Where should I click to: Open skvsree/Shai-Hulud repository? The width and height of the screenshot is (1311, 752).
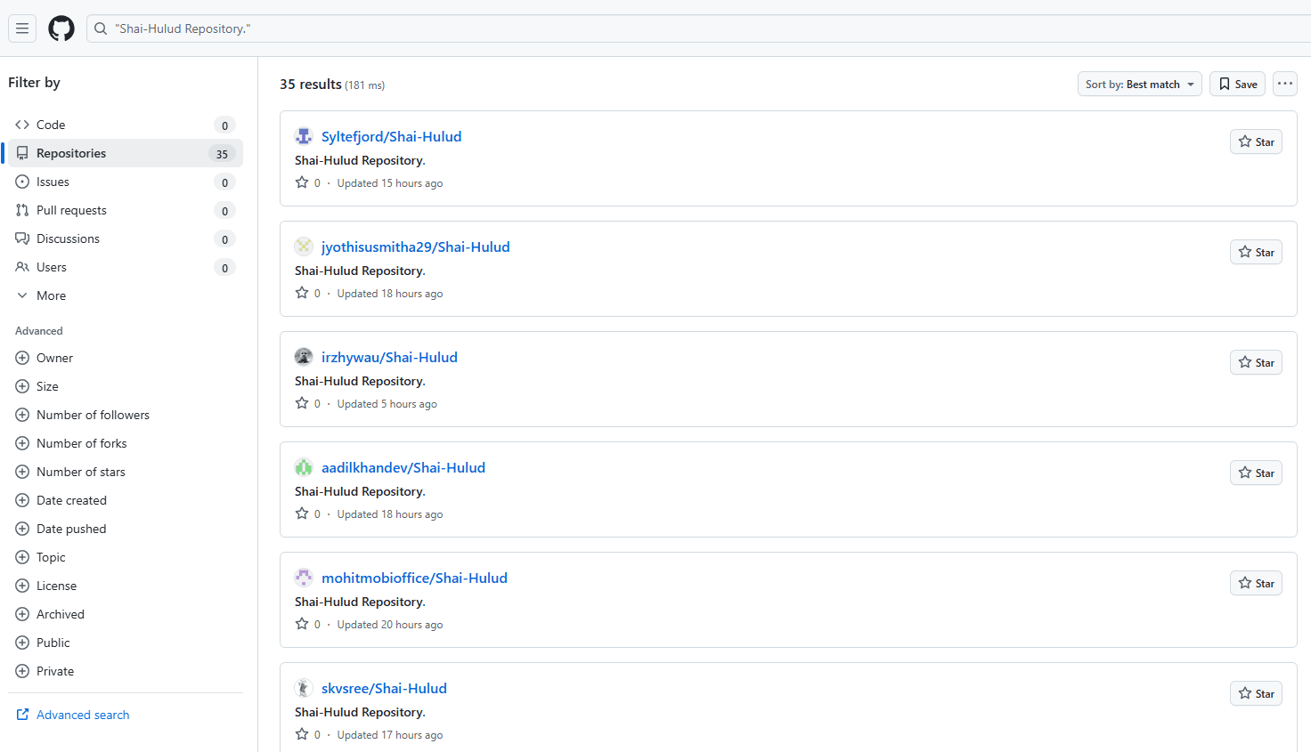[384, 688]
